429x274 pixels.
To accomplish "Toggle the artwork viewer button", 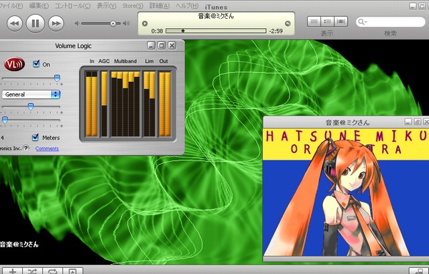I will coord(72,271).
